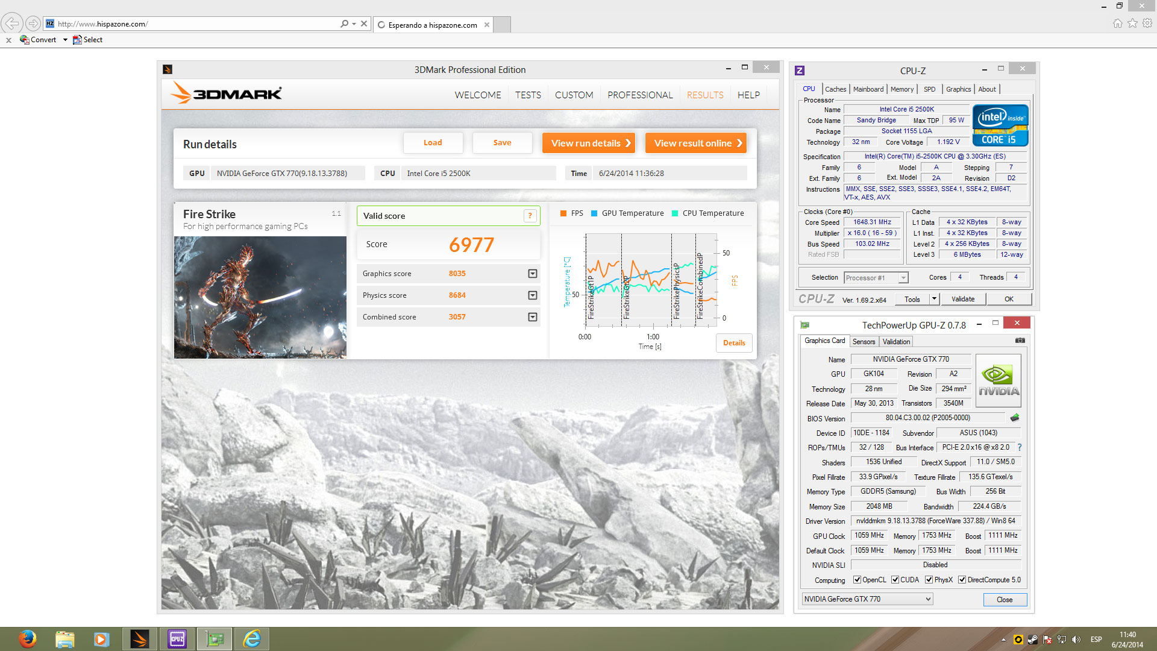Open the Tools dropdown arrow in CPU-Z
Viewport: 1157px width, 651px height.
pyautogui.click(x=934, y=299)
